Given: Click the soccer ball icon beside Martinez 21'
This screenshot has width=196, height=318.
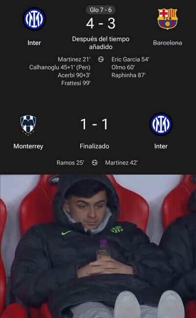Looking at the screenshot, I should (x=101, y=59).
